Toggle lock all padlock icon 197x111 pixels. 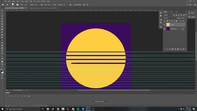coord(176,21)
